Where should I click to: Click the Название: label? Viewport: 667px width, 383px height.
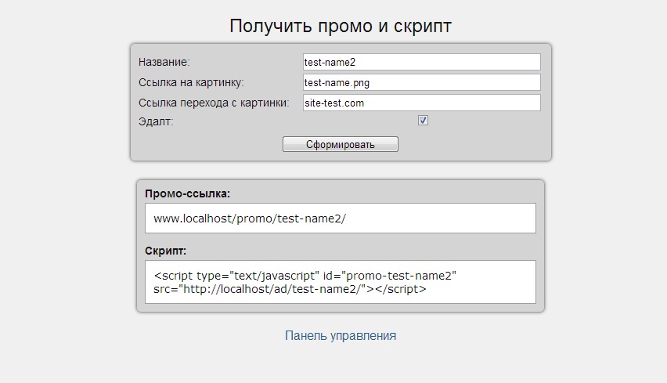point(164,62)
